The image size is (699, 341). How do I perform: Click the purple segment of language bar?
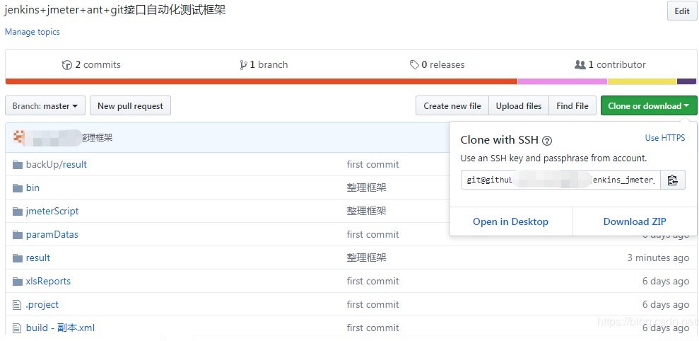click(687, 81)
